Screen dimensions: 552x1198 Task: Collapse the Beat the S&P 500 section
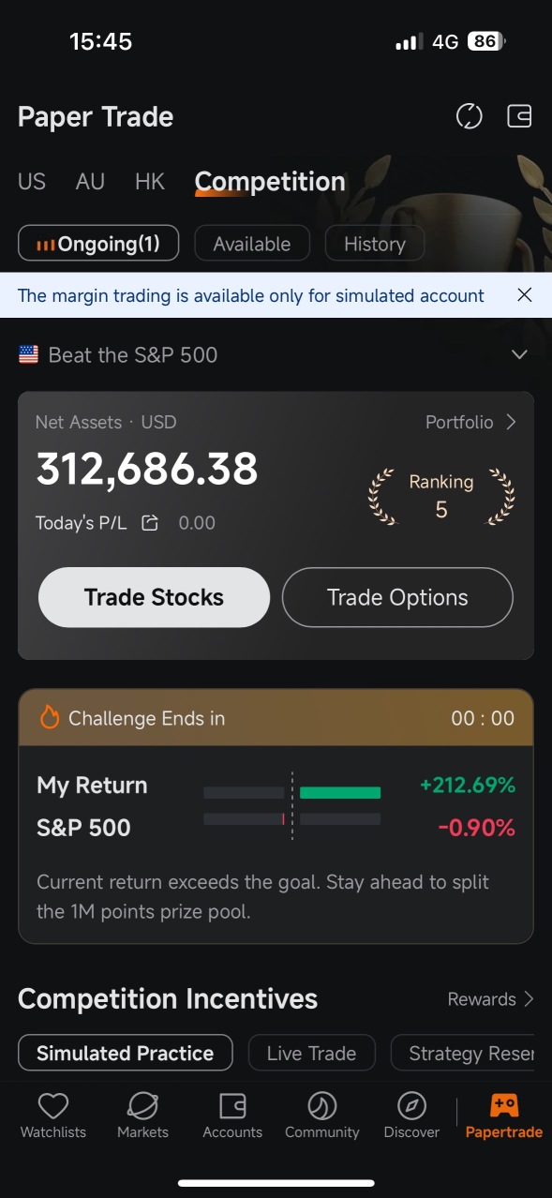coord(519,354)
